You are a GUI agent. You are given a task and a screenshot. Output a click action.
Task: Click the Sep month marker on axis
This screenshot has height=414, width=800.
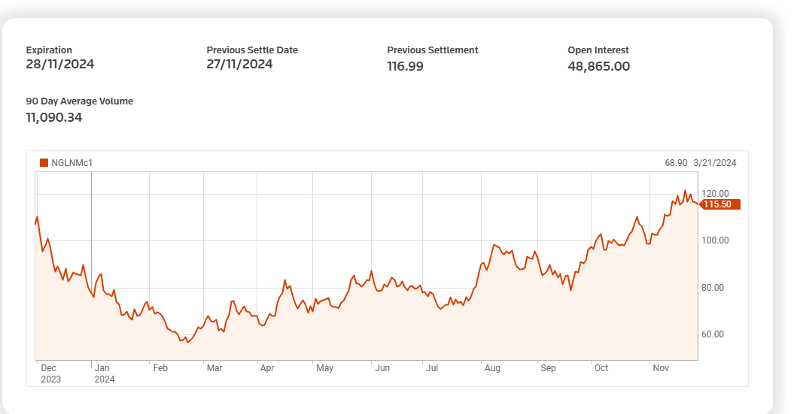549,367
